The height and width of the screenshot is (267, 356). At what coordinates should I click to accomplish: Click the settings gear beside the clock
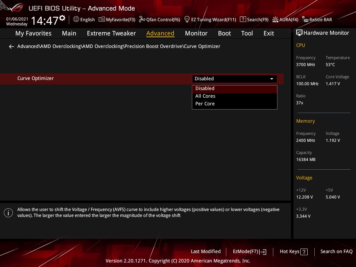(62, 18)
